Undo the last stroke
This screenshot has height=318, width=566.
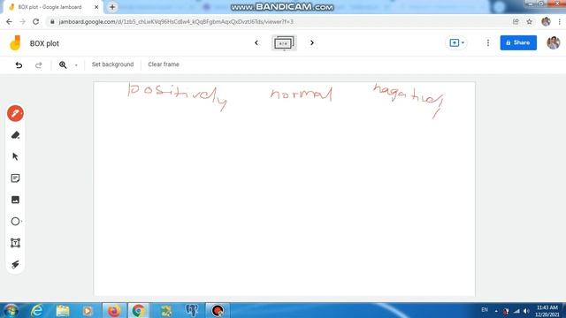pyautogui.click(x=19, y=64)
